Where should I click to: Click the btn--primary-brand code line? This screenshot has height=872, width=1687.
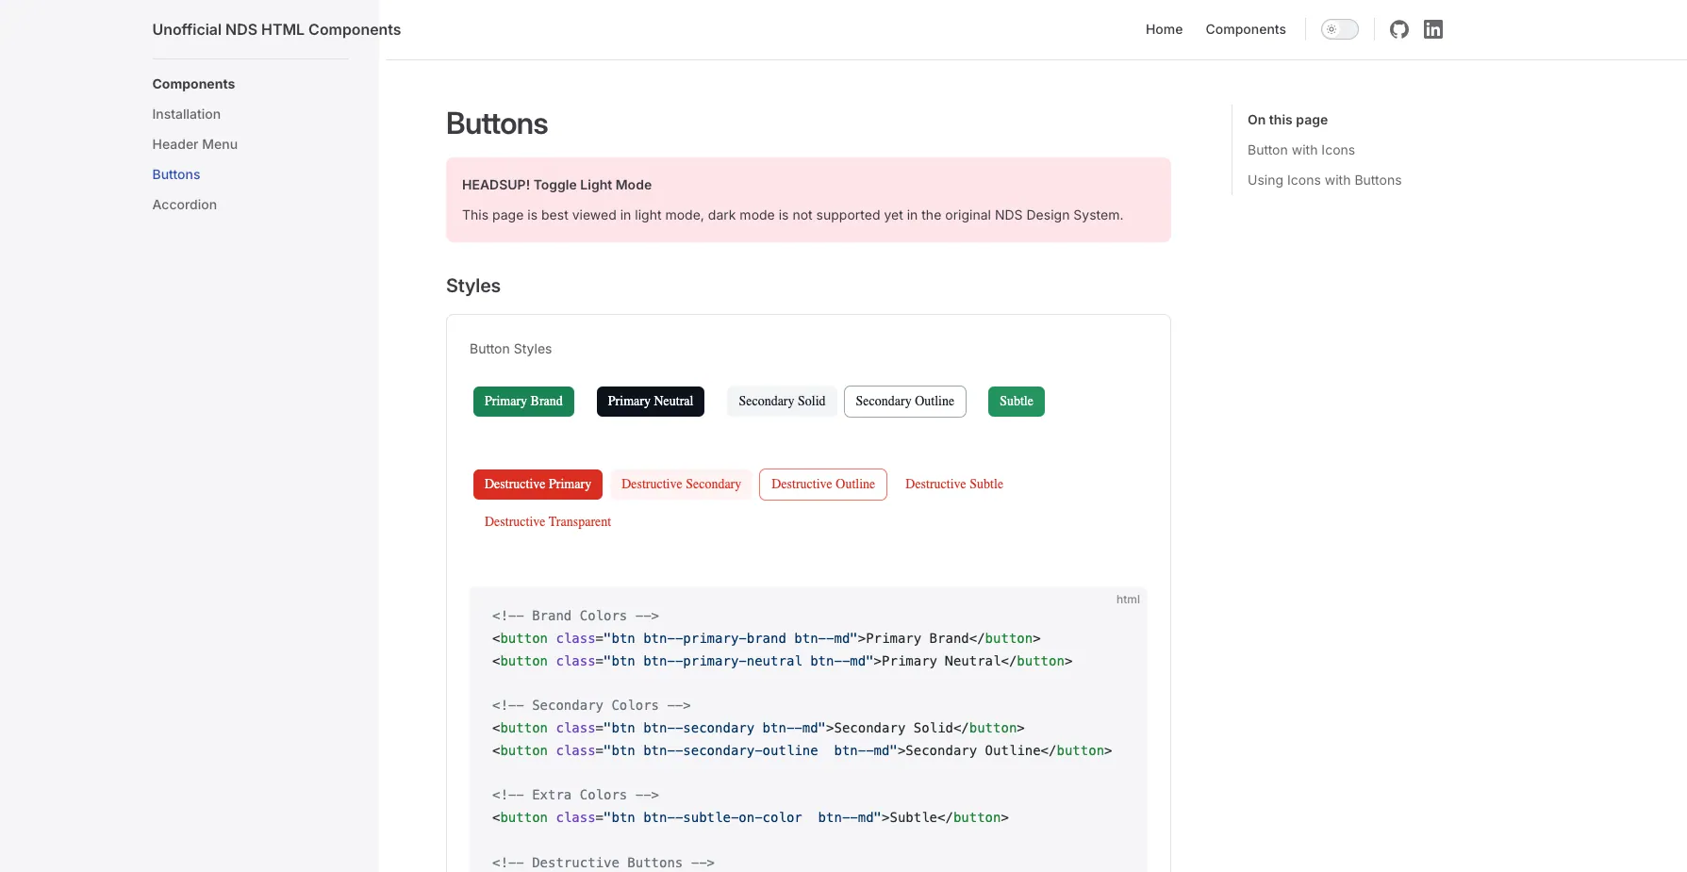coord(766,638)
